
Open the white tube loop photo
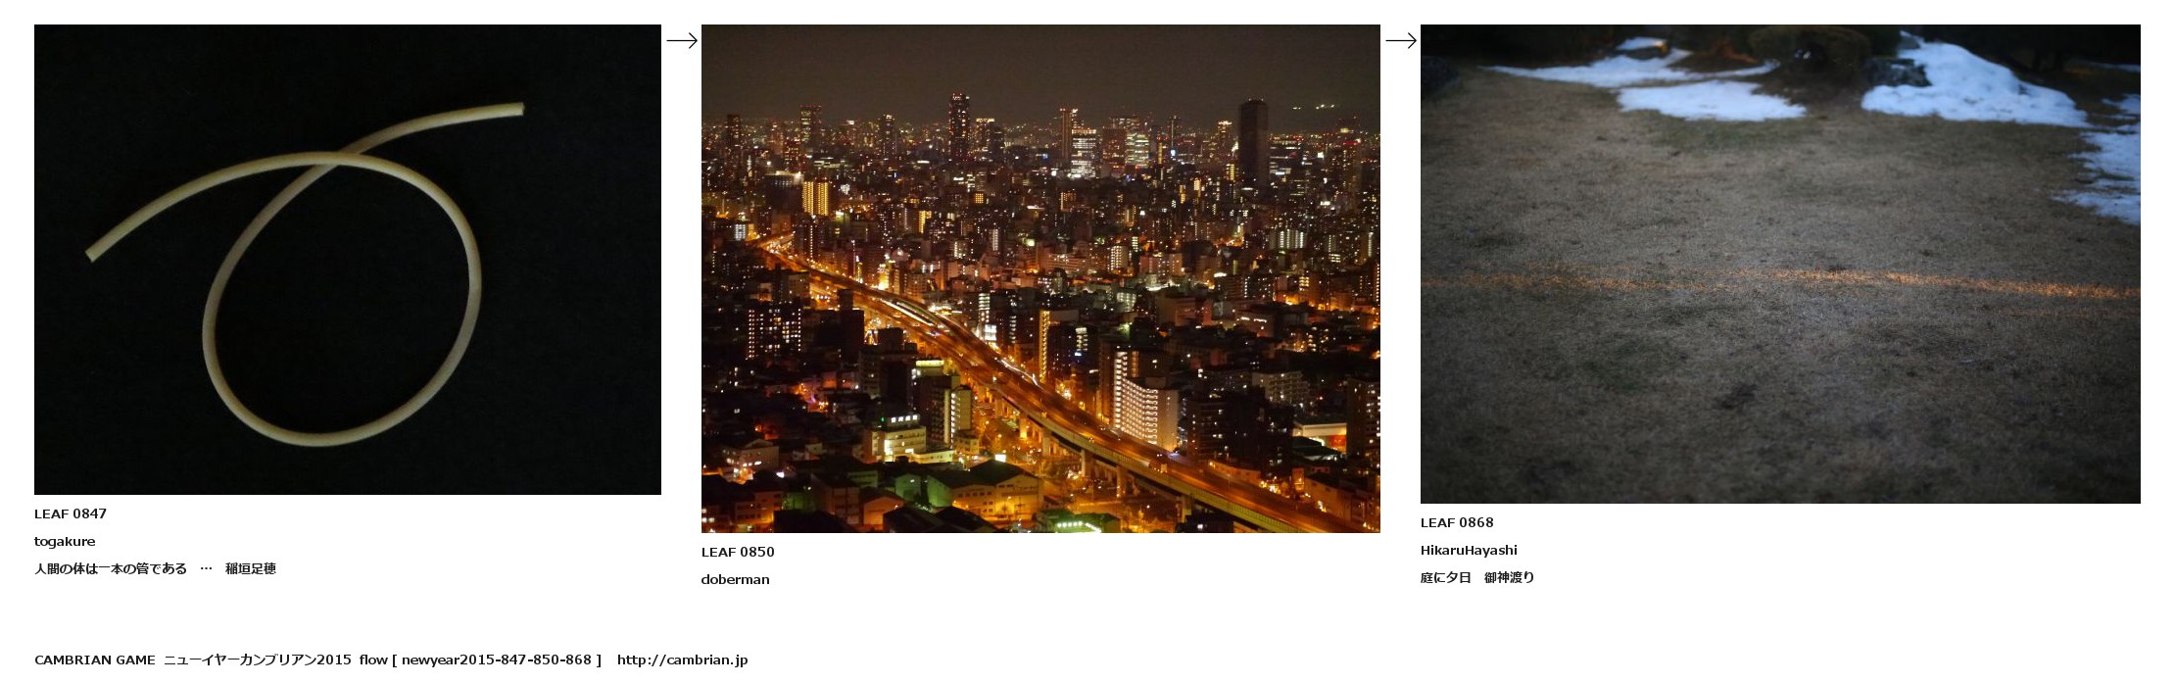pyautogui.click(x=348, y=260)
